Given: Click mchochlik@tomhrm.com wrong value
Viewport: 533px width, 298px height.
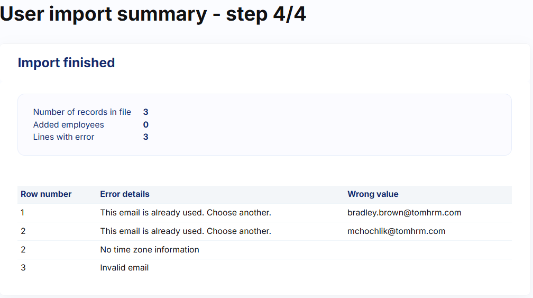Looking at the screenshot, I should coord(397,231).
